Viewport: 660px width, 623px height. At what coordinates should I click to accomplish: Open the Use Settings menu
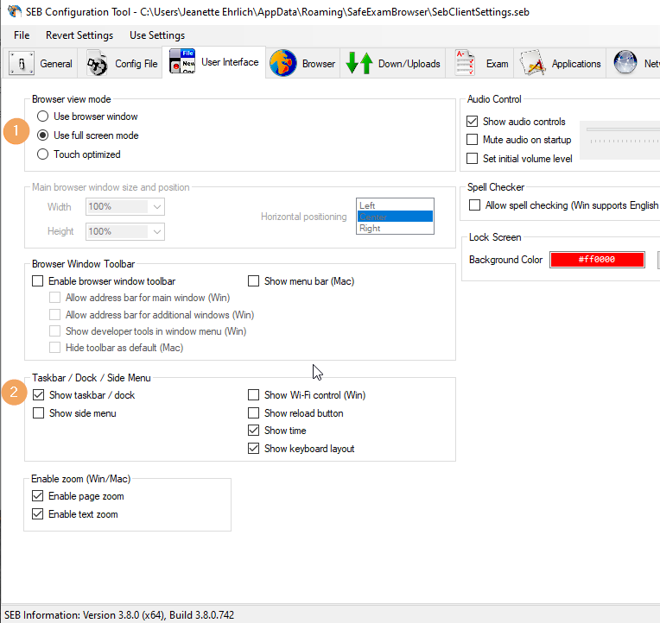point(157,35)
